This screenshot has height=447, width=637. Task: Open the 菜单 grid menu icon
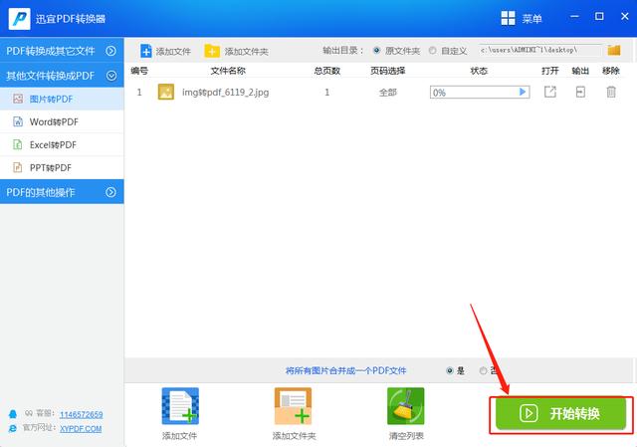pyautogui.click(x=508, y=18)
